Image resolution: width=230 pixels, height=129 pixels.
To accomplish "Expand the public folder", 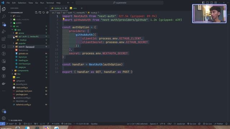I will [x=11, y=23].
